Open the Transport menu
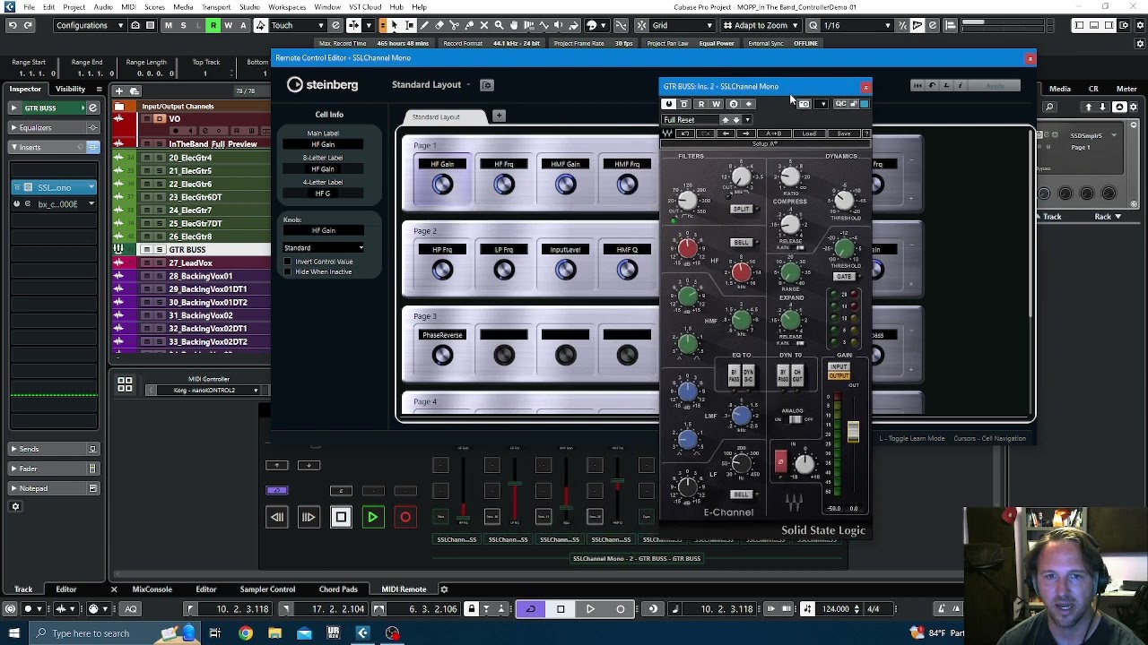Screen dimensions: 1148x645 pyautogui.click(x=216, y=7)
